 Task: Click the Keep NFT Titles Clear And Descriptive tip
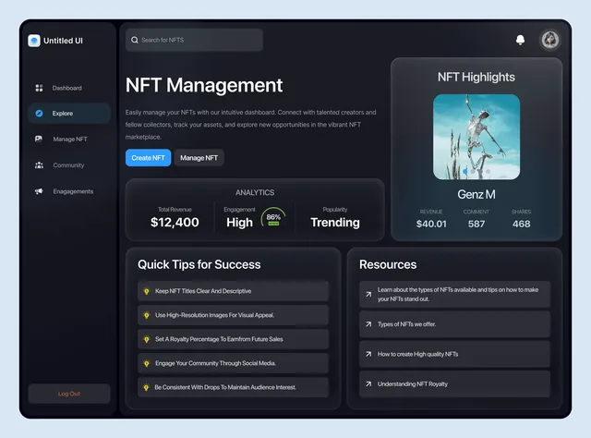pyautogui.click(x=233, y=291)
